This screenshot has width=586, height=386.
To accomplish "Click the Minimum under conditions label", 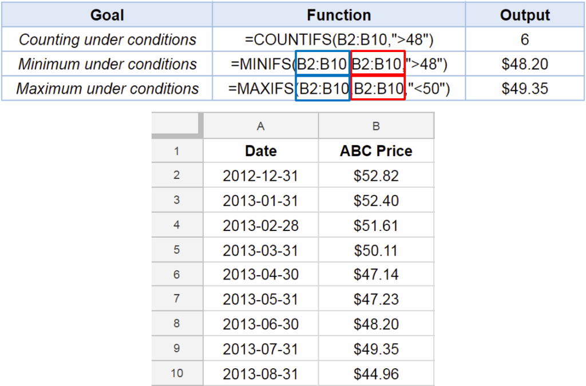I will tap(106, 64).
